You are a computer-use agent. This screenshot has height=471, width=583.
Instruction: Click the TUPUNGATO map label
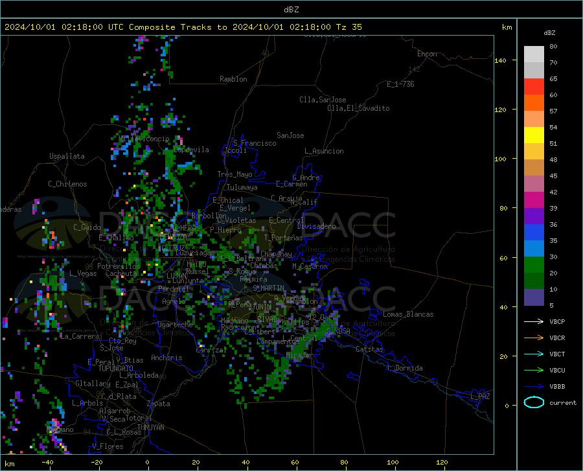(x=116, y=369)
